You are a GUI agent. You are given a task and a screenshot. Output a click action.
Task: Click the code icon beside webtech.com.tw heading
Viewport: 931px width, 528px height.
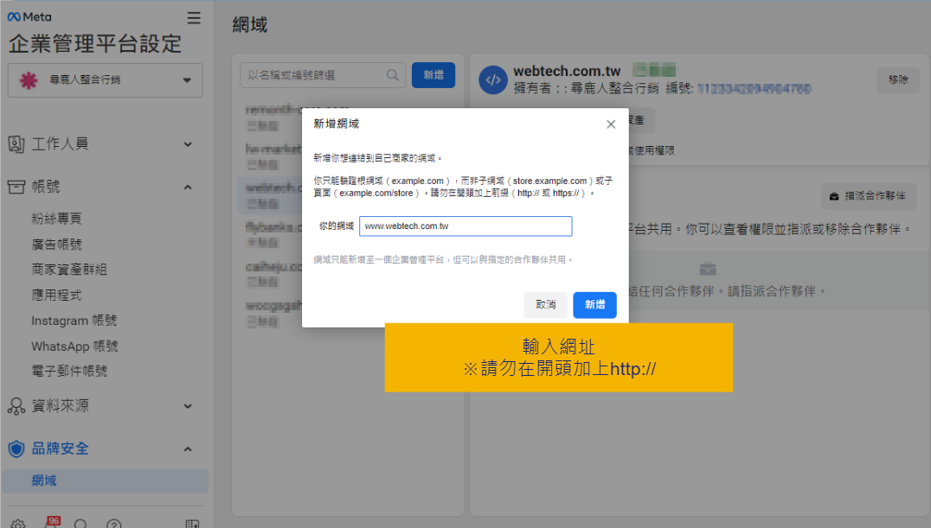point(492,80)
